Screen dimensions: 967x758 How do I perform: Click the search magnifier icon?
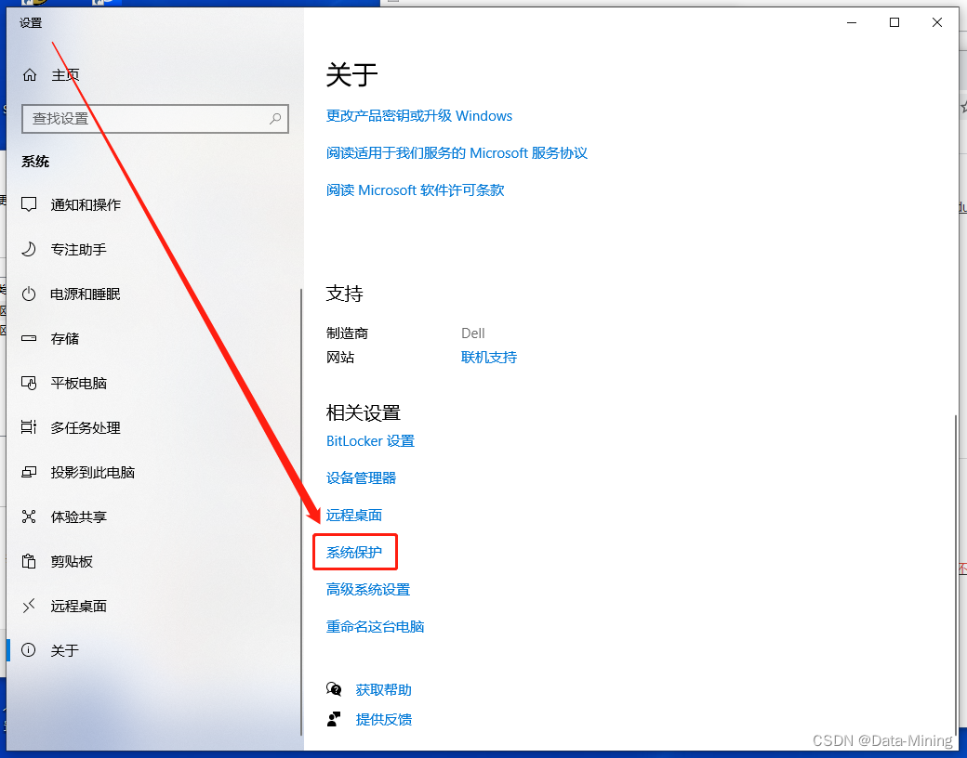[x=275, y=118]
